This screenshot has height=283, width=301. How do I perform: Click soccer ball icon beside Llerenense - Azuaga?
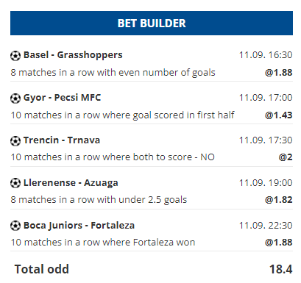point(15,183)
